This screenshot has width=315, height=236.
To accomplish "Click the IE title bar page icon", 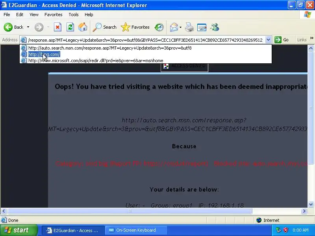I will coord(4,5).
